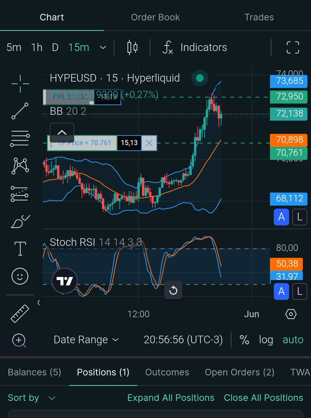Switch to the Order Book tab
This screenshot has width=311, height=418.
155,17
